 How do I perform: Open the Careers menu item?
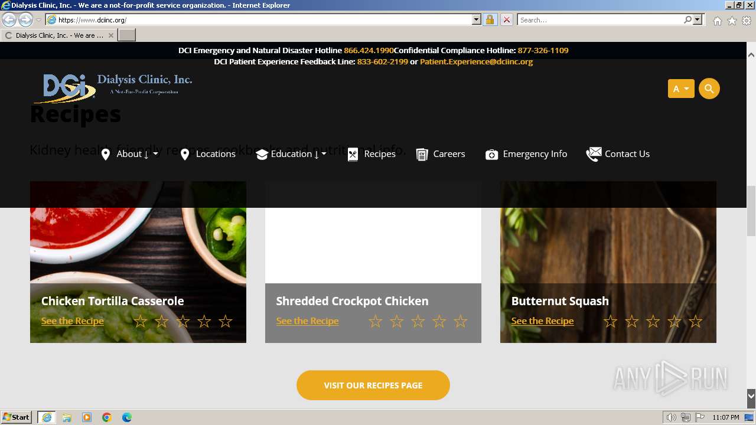(449, 154)
